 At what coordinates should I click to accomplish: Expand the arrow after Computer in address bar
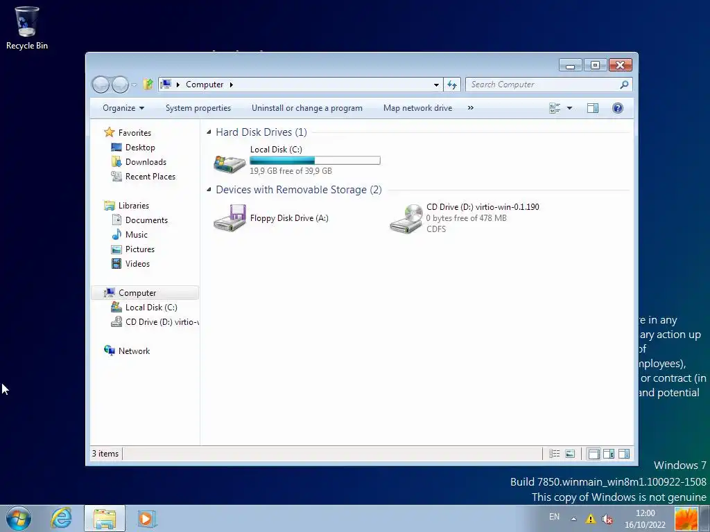(232, 85)
